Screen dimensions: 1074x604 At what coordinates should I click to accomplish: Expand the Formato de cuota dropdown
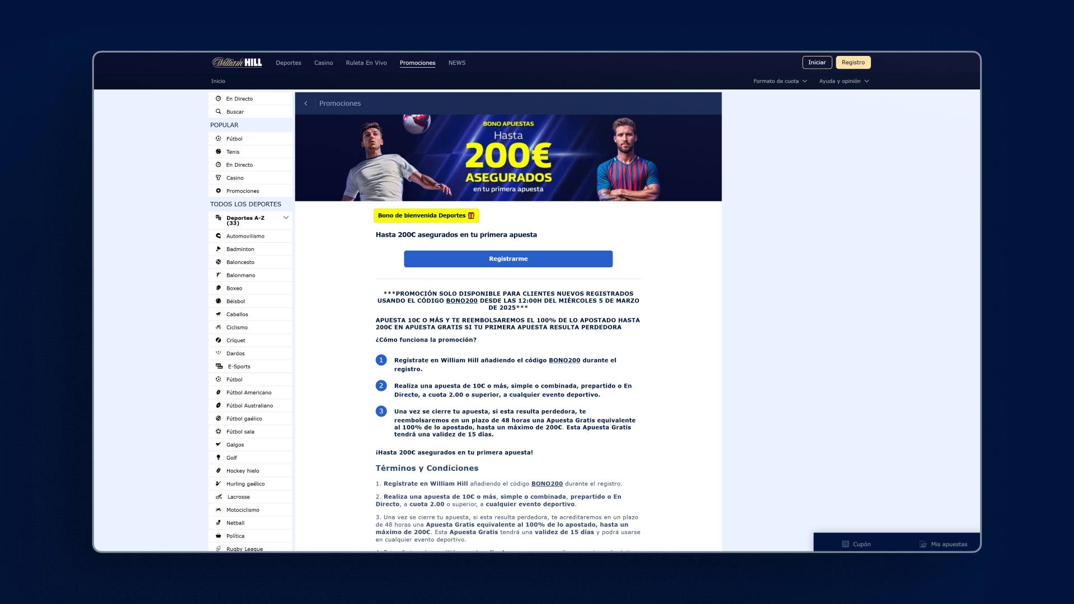point(780,81)
